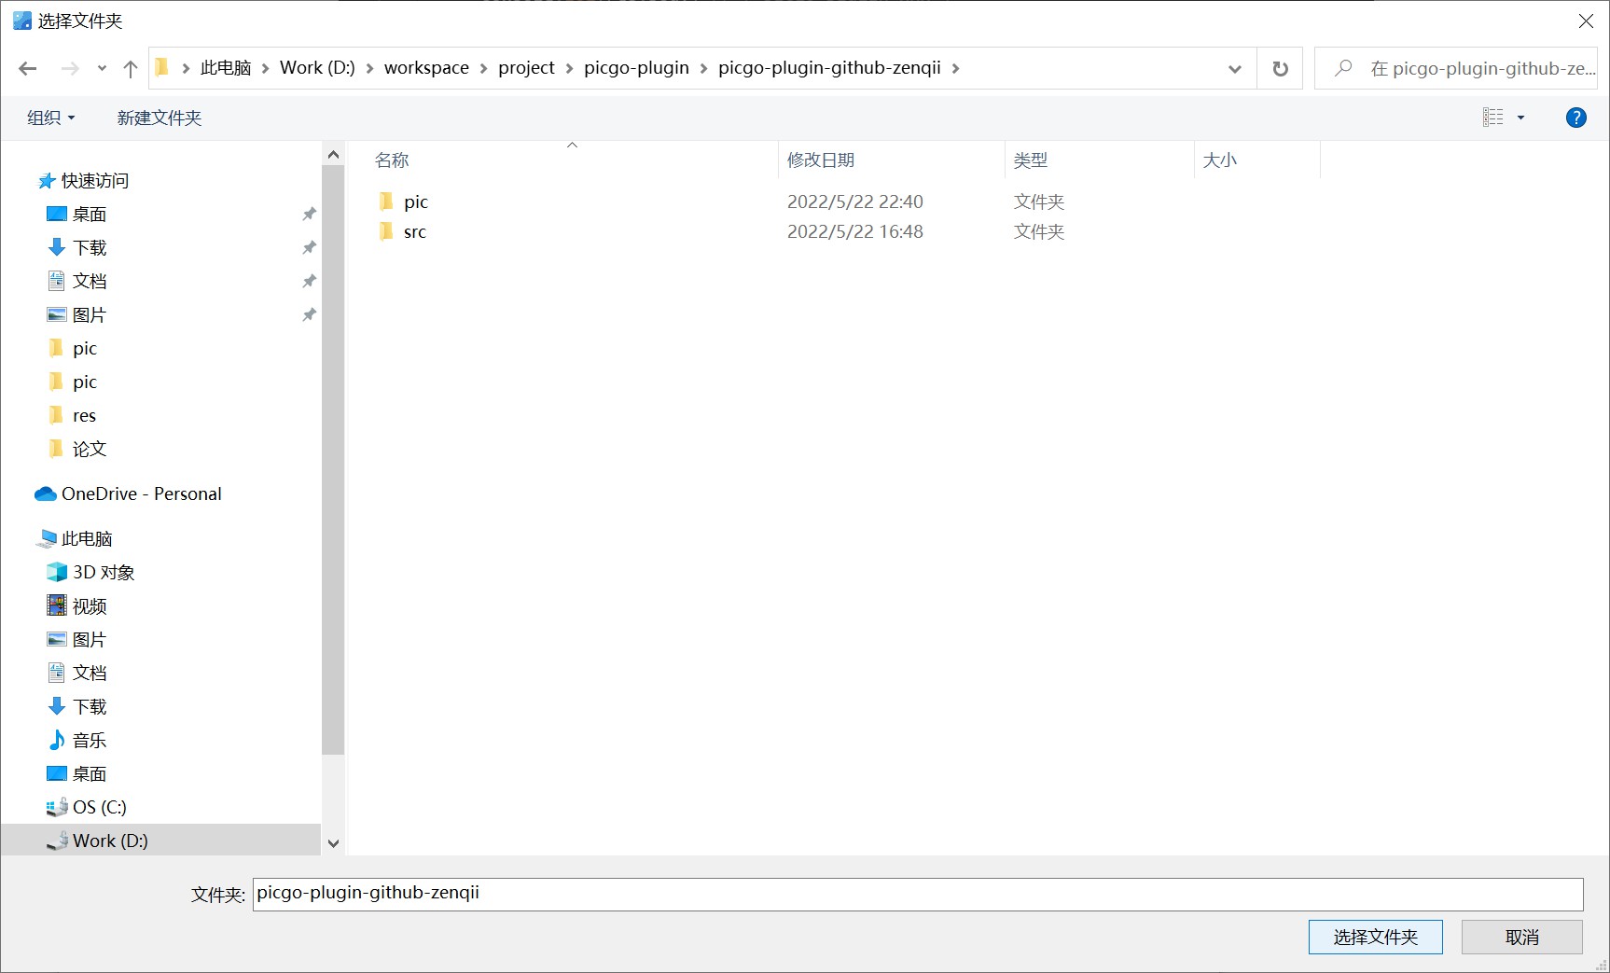The width and height of the screenshot is (1610, 973).
Task: Click date 2022/5/22 22:40
Action: pyautogui.click(x=855, y=202)
